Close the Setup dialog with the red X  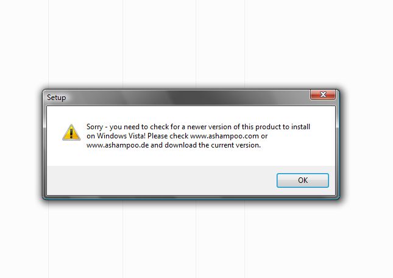point(323,94)
